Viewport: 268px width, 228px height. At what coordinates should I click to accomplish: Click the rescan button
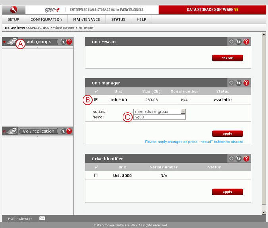228,58
